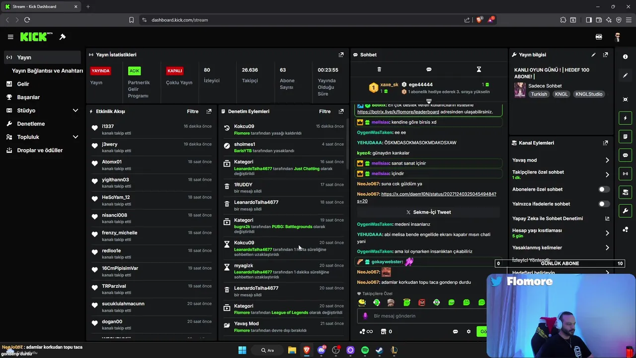636x358 pixels.
Task: Click the chat bubble icon below message box
Action: coord(455,332)
